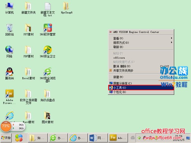
Task: Switch to Fireworks Ado... taskbar button
Action: point(118,138)
